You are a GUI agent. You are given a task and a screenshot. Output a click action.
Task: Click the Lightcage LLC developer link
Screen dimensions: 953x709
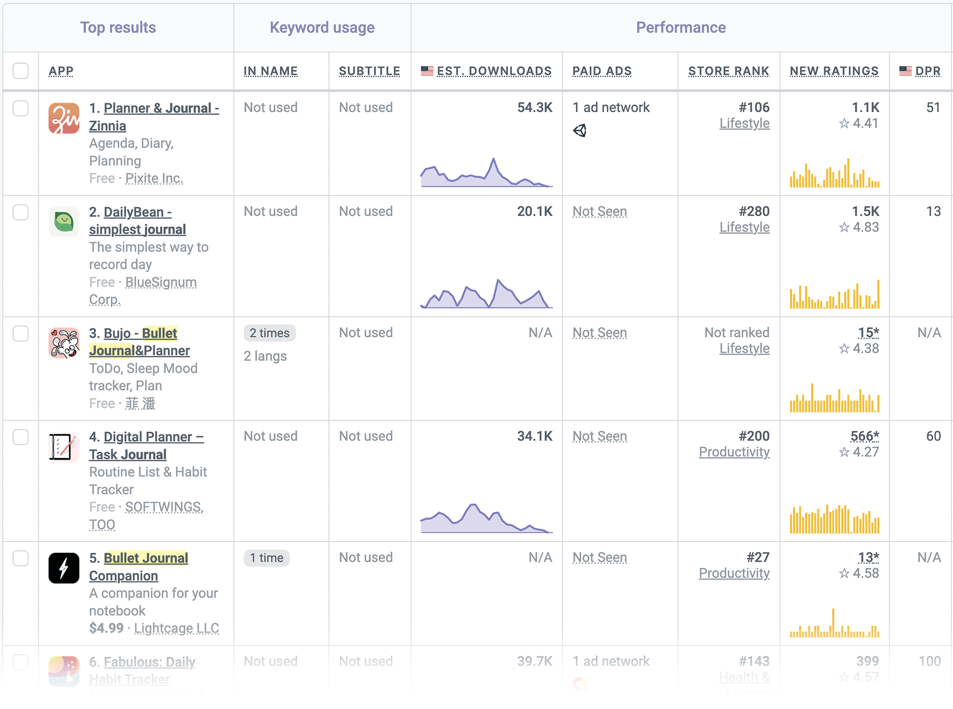(x=176, y=628)
